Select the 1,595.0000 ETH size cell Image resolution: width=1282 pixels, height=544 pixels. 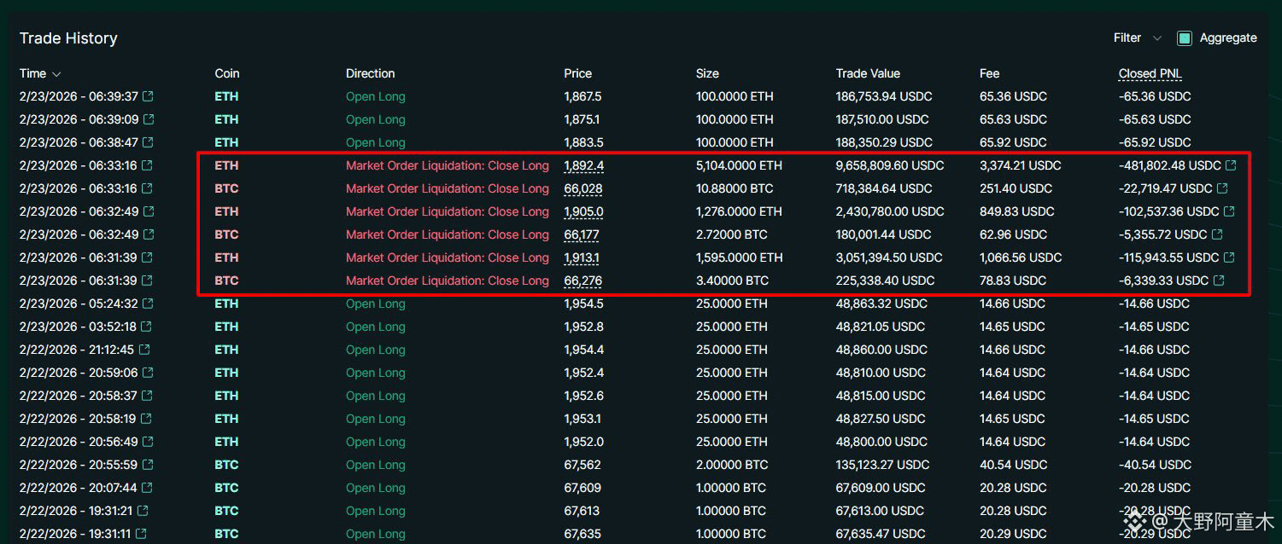point(739,258)
